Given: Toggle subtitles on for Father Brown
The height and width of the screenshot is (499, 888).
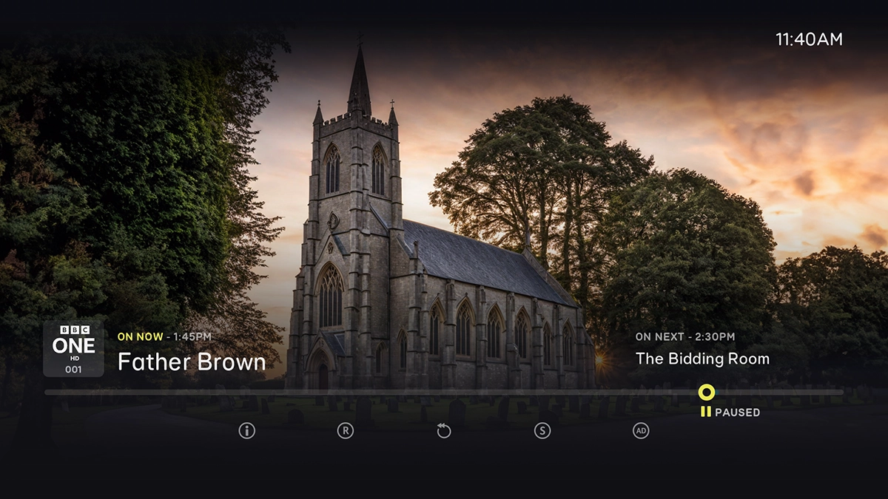Looking at the screenshot, I should pos(541,430).
